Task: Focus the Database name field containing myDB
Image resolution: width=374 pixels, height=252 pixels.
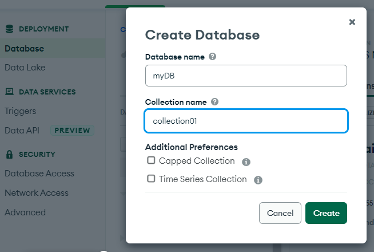Action: pyautogui.click(x=246, y=76)
